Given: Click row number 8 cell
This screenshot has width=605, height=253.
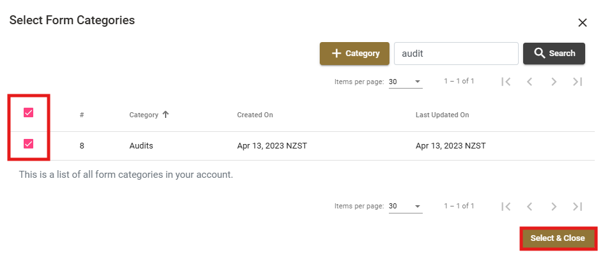Looking at the screenshot, I should (82, 146).
